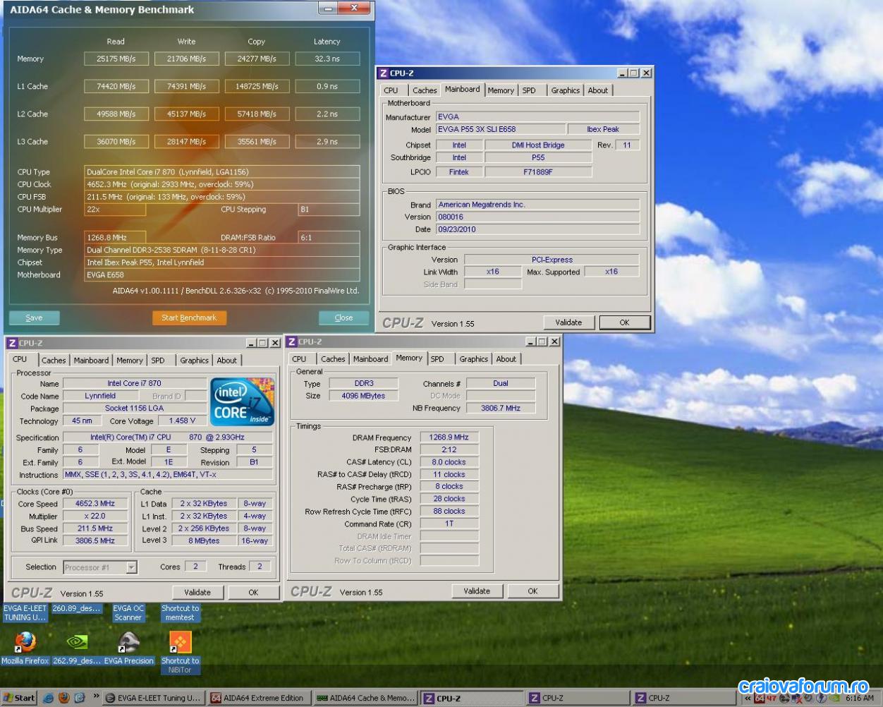883x707 pixels.
Task: Select the EVGA E-LEET TUNING desktop shortcut label
Action: point(25,612)
